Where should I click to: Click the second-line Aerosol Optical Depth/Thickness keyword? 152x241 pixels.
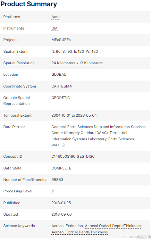[x=79, y=232]
